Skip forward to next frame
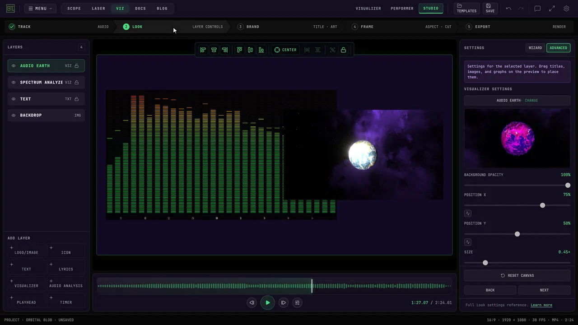Image resolution: width=578 pixels, height=325 pixels. coord(283,302)
